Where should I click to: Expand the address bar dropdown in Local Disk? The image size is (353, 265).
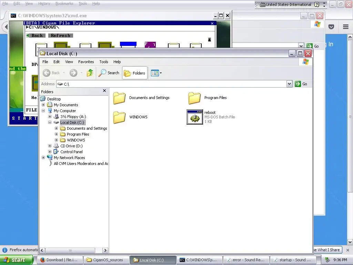tap(289, 84)
